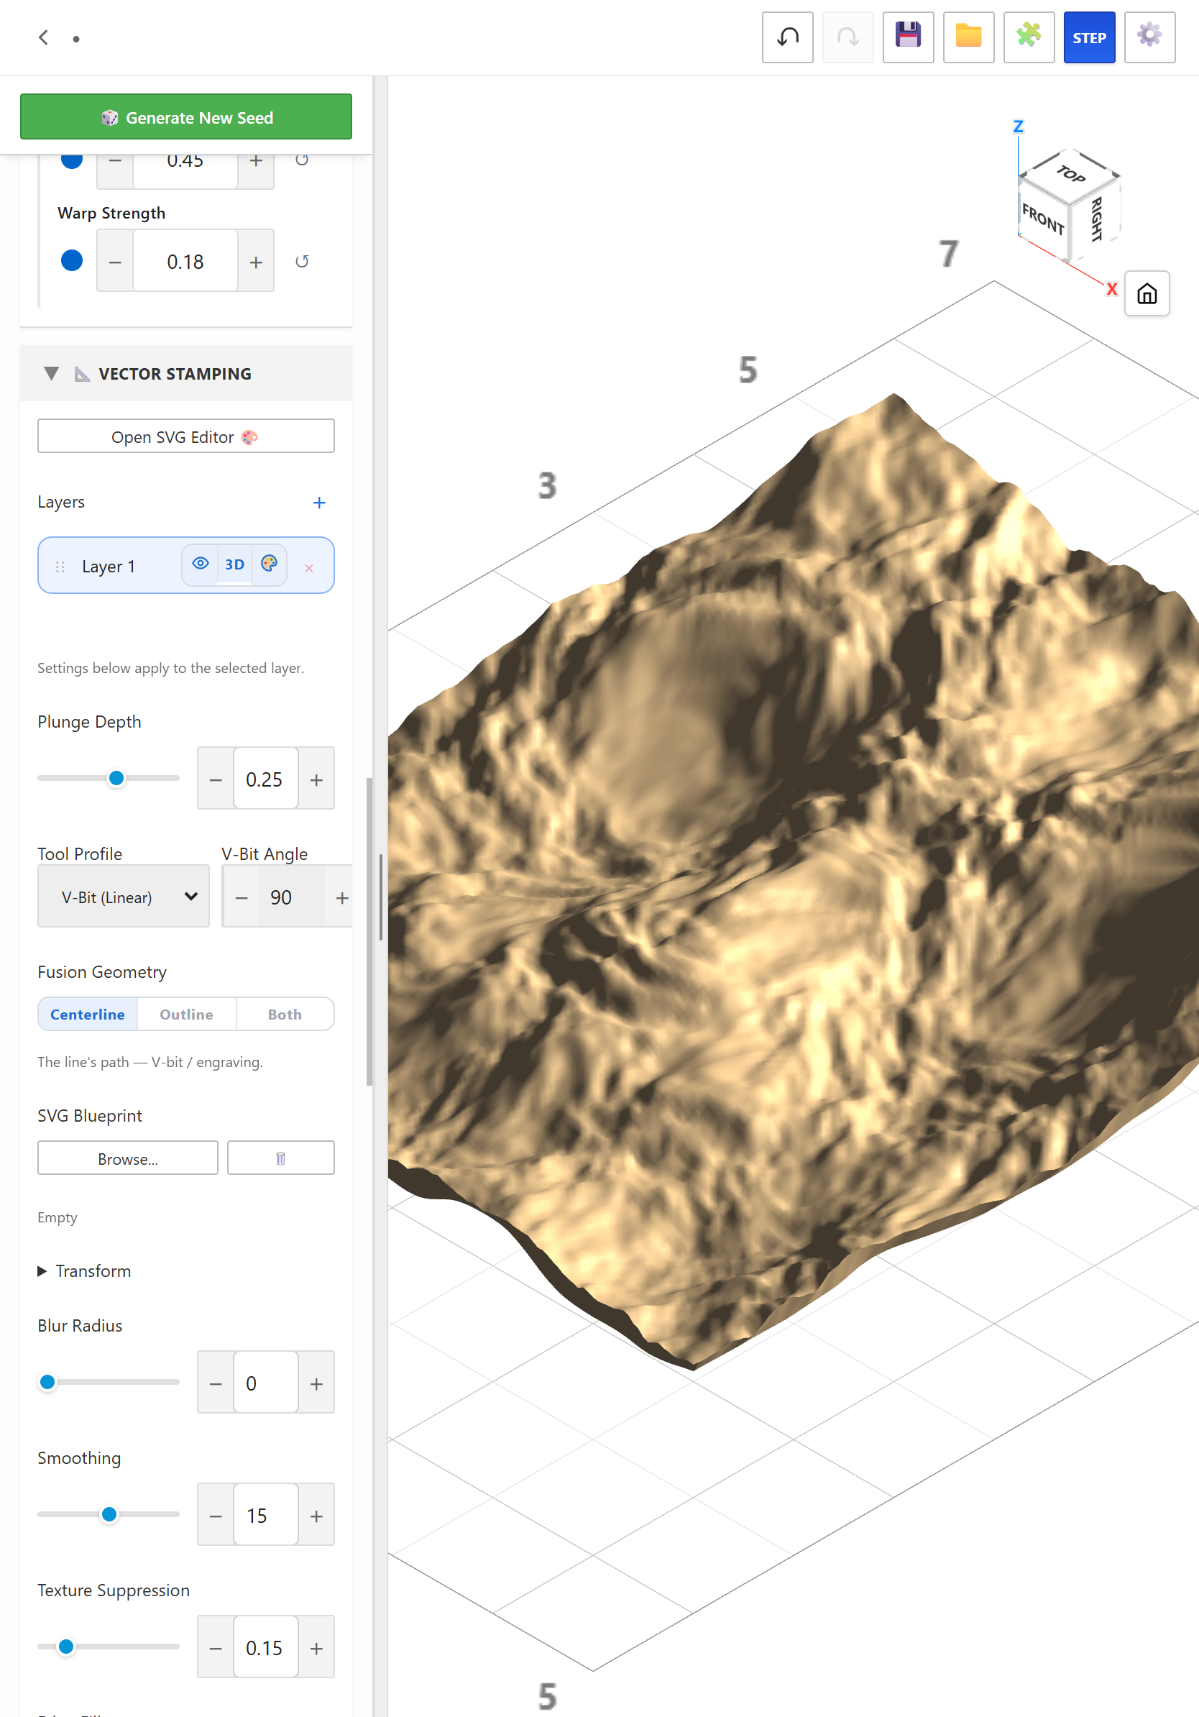Collapse the Vector Stamping section

[x=51, y=373]
